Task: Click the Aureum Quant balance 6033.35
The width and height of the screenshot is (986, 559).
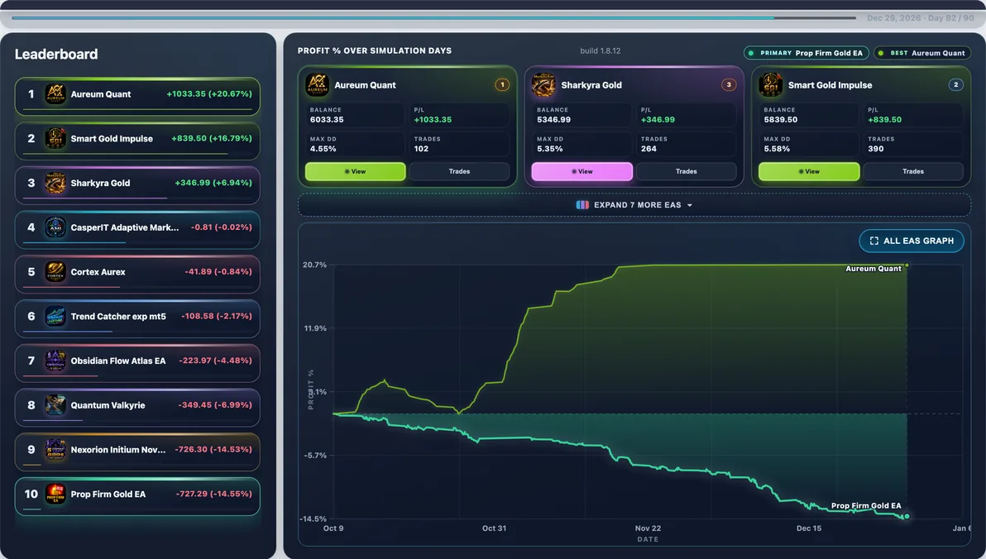Action: [327, 119]
